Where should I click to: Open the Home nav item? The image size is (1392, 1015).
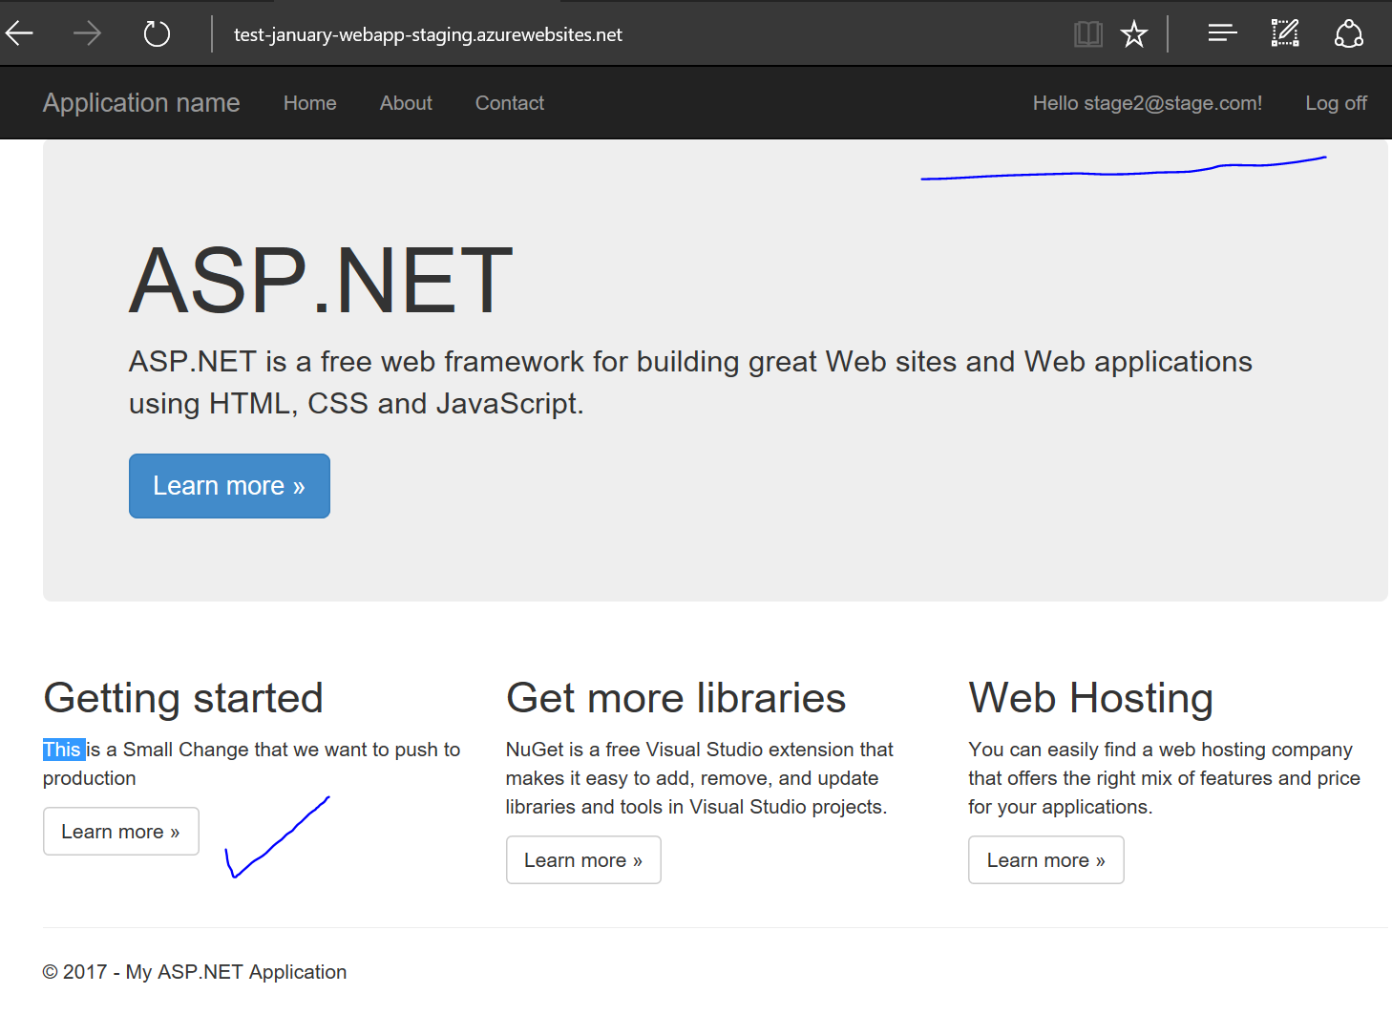click(310, 103)
